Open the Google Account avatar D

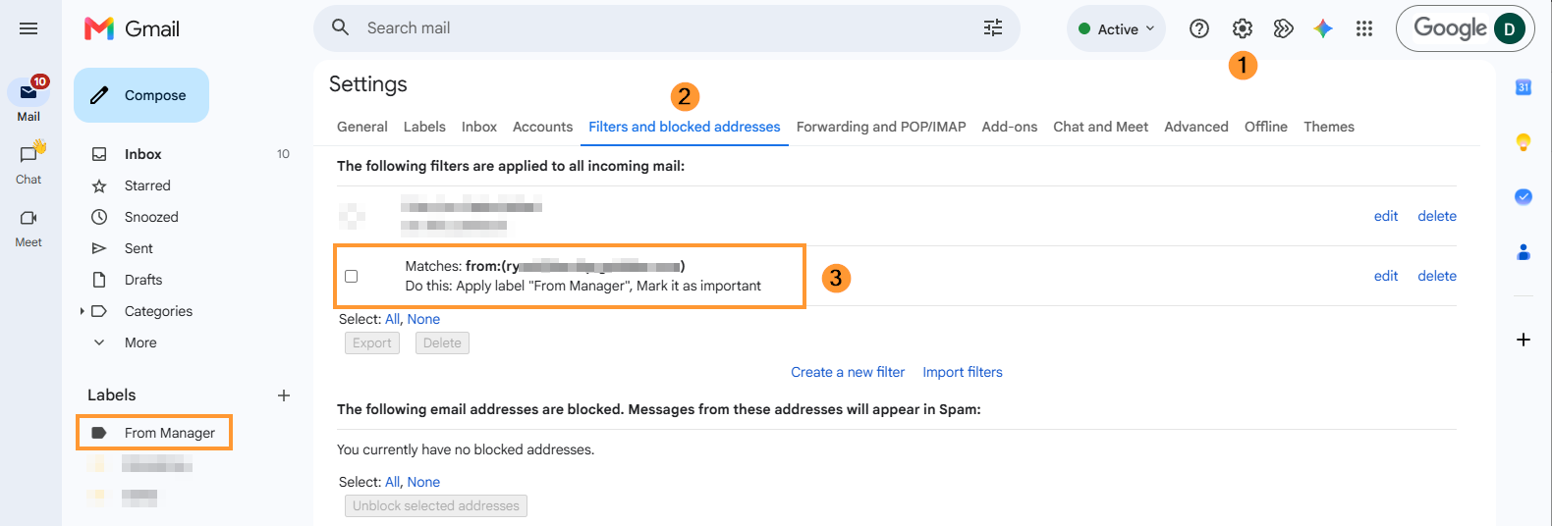(x=1510, y=28)
